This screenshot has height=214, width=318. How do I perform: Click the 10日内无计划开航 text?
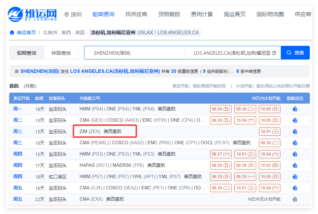(264, 199)
